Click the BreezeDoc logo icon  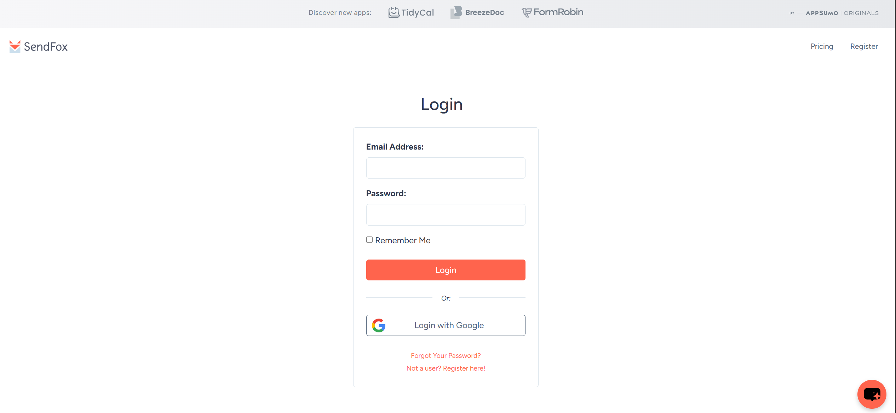tap(456, 12)
